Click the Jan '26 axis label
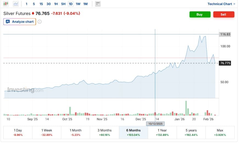Image resolution: width=239 pixels, height=143 pixels. [x=179, y=119]
